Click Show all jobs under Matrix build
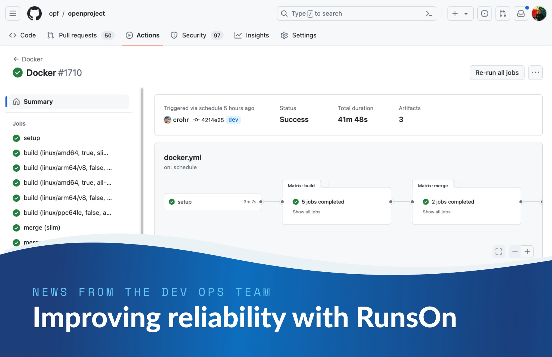This screenshot has width=552, height=357. 306,212
